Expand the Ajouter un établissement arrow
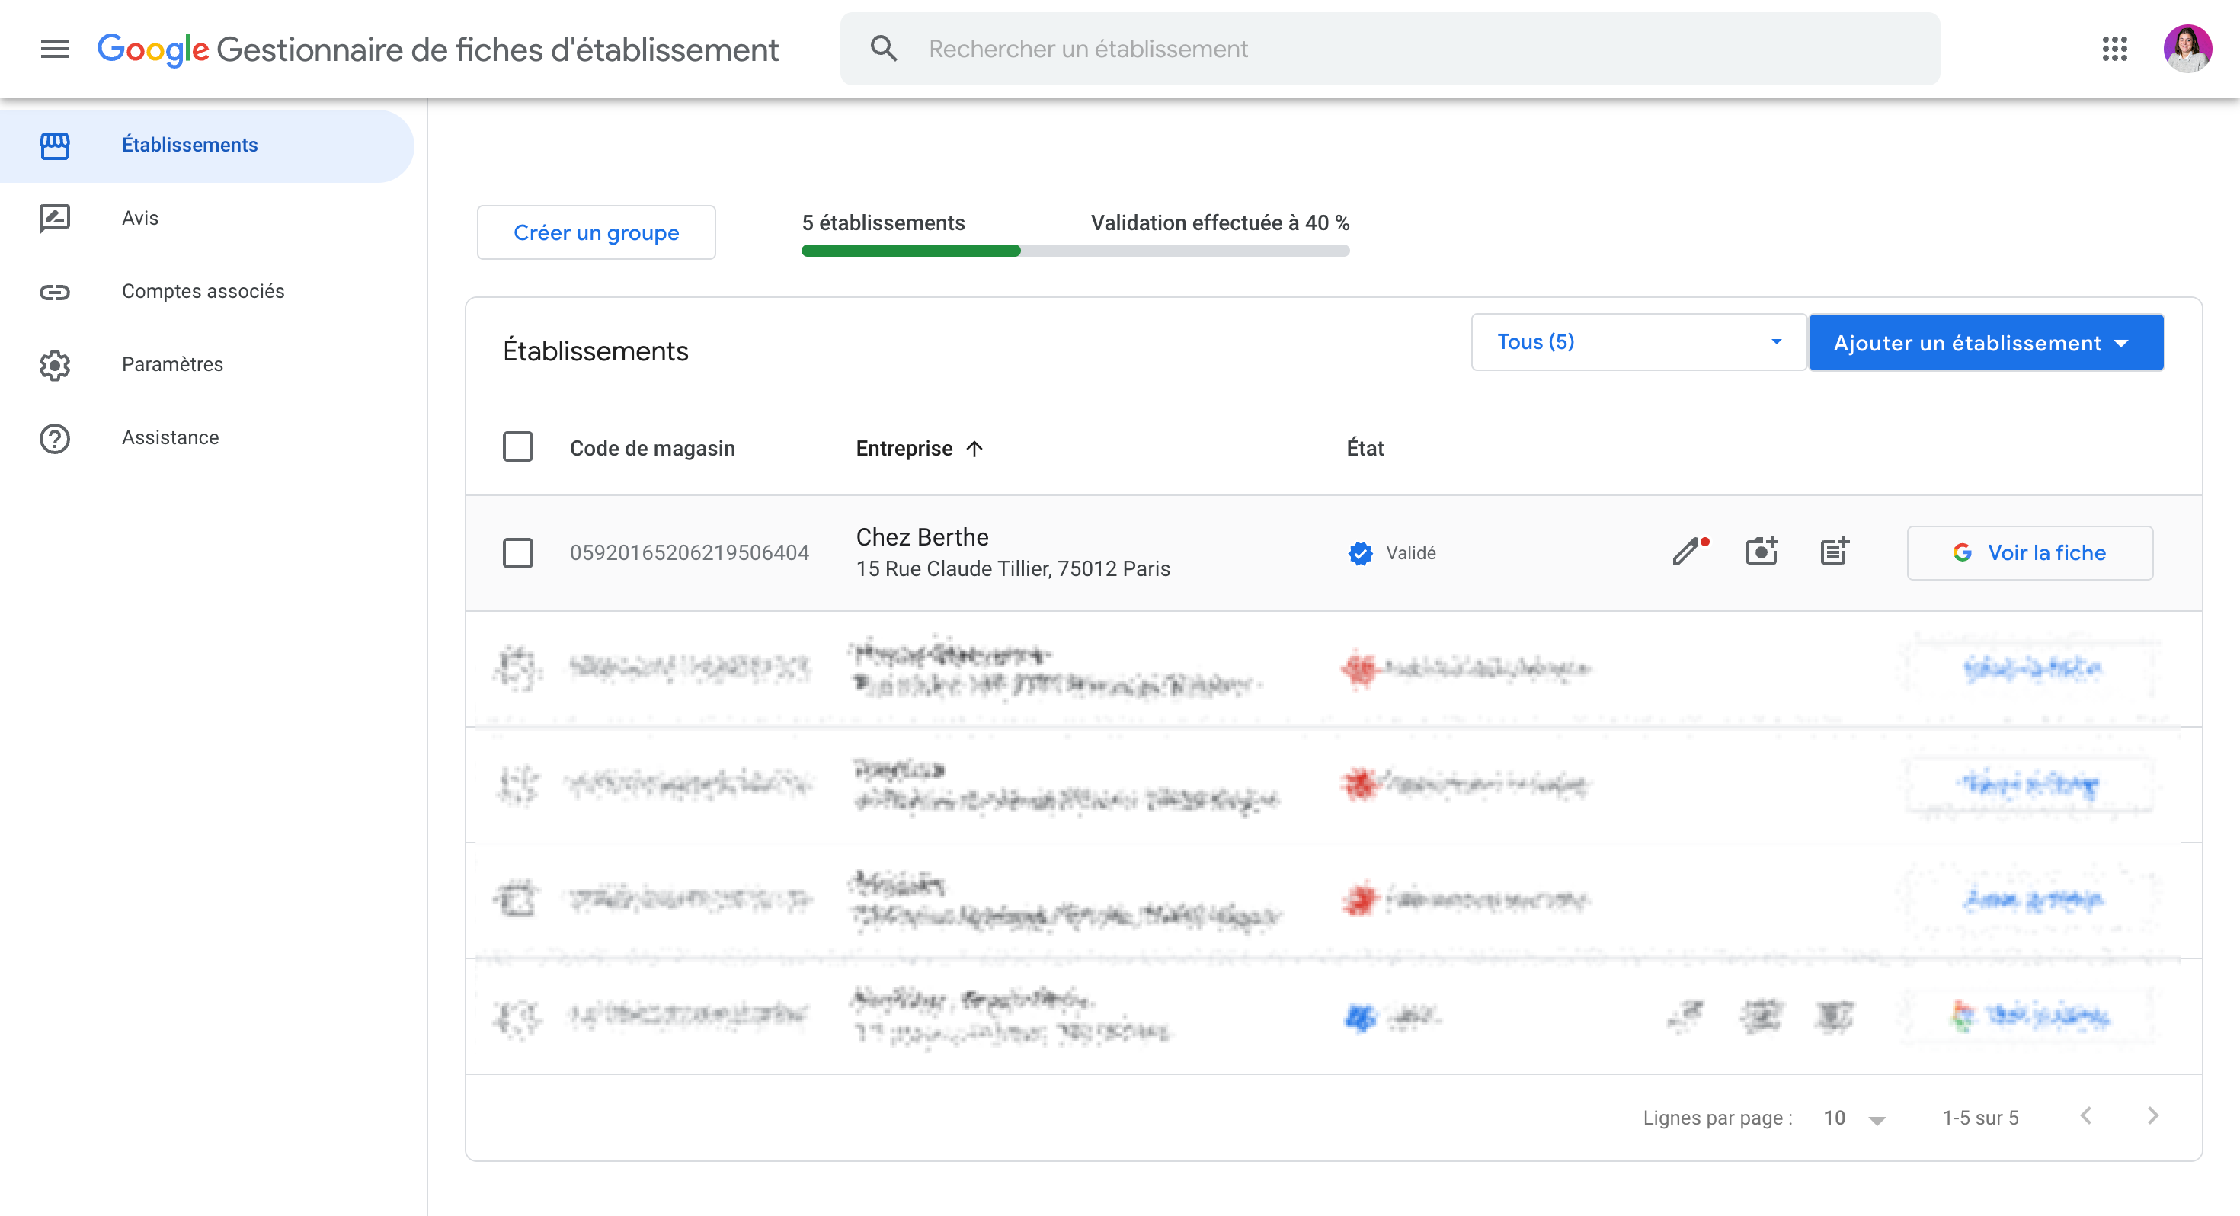This screenshot has width=2240, height=1216. pos(2122,344)
